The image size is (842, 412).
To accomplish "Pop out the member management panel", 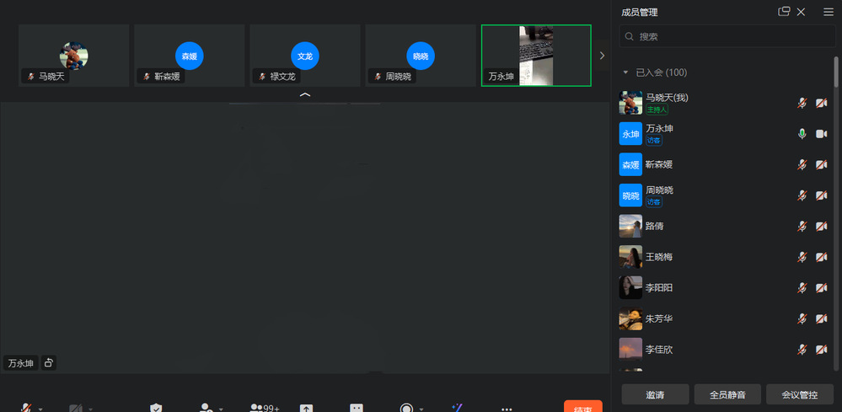I will tap(784, 12).
